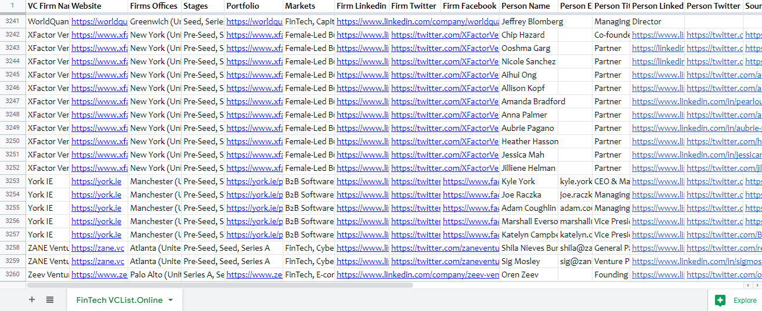Open Zeev Ventures LinkedIn company link
762x311 pixels.
click(x=417, y=275)
